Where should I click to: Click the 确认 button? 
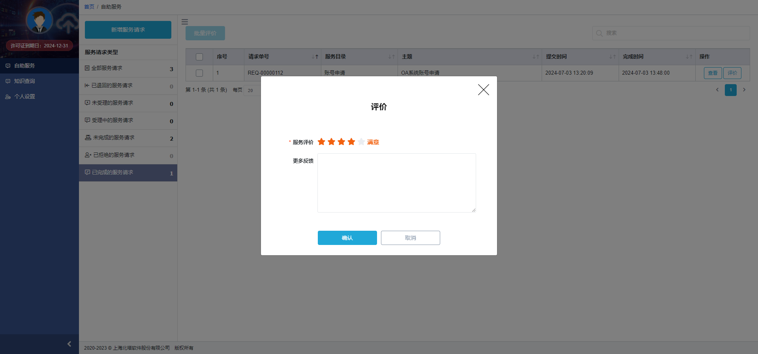[347, 238]
